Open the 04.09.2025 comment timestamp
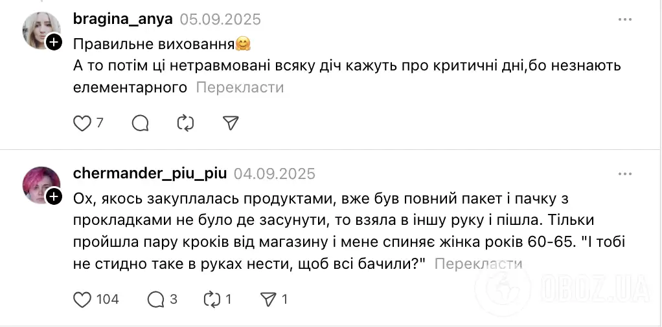Screen dimensions: 662x327 [x=275, y=173]
